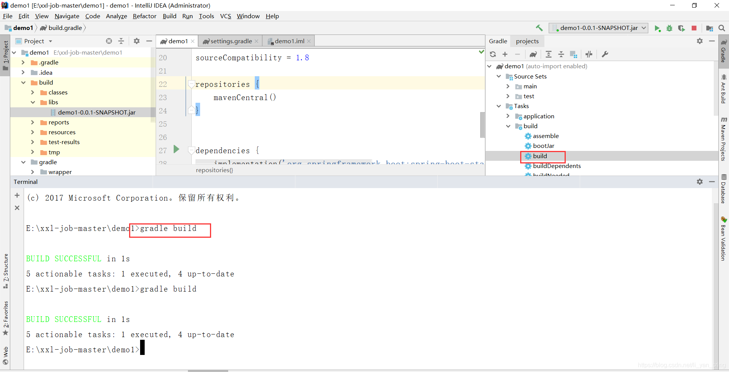This screenshot has height=372, width=729.
Task: Select the test-results folder
Action: [64, 142]
